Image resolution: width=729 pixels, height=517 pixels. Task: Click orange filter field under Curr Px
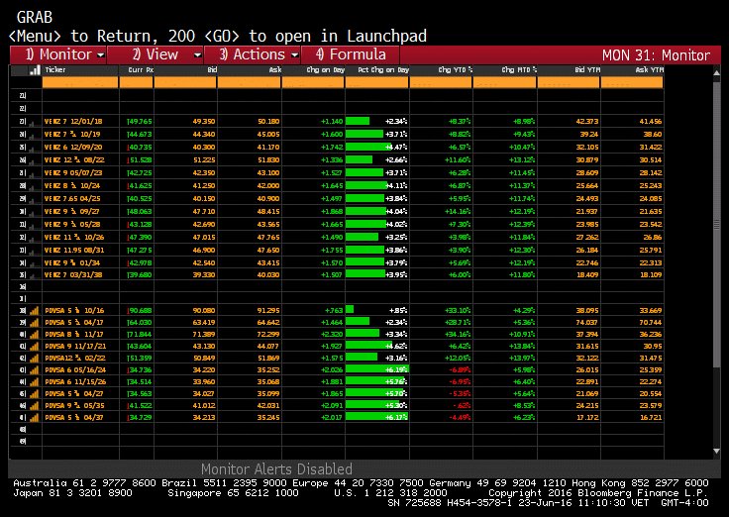(137, 83)
